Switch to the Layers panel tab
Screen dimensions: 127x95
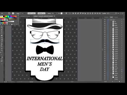tap(111, 17)
